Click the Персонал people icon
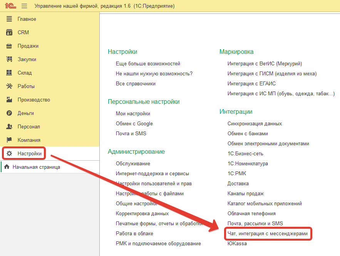340x256 pixels. coord(9,126)
